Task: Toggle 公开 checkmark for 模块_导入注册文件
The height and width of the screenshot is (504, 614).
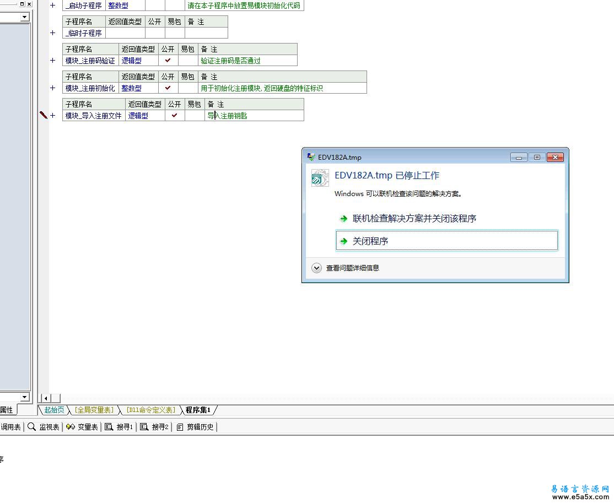Action: [175, 116]
